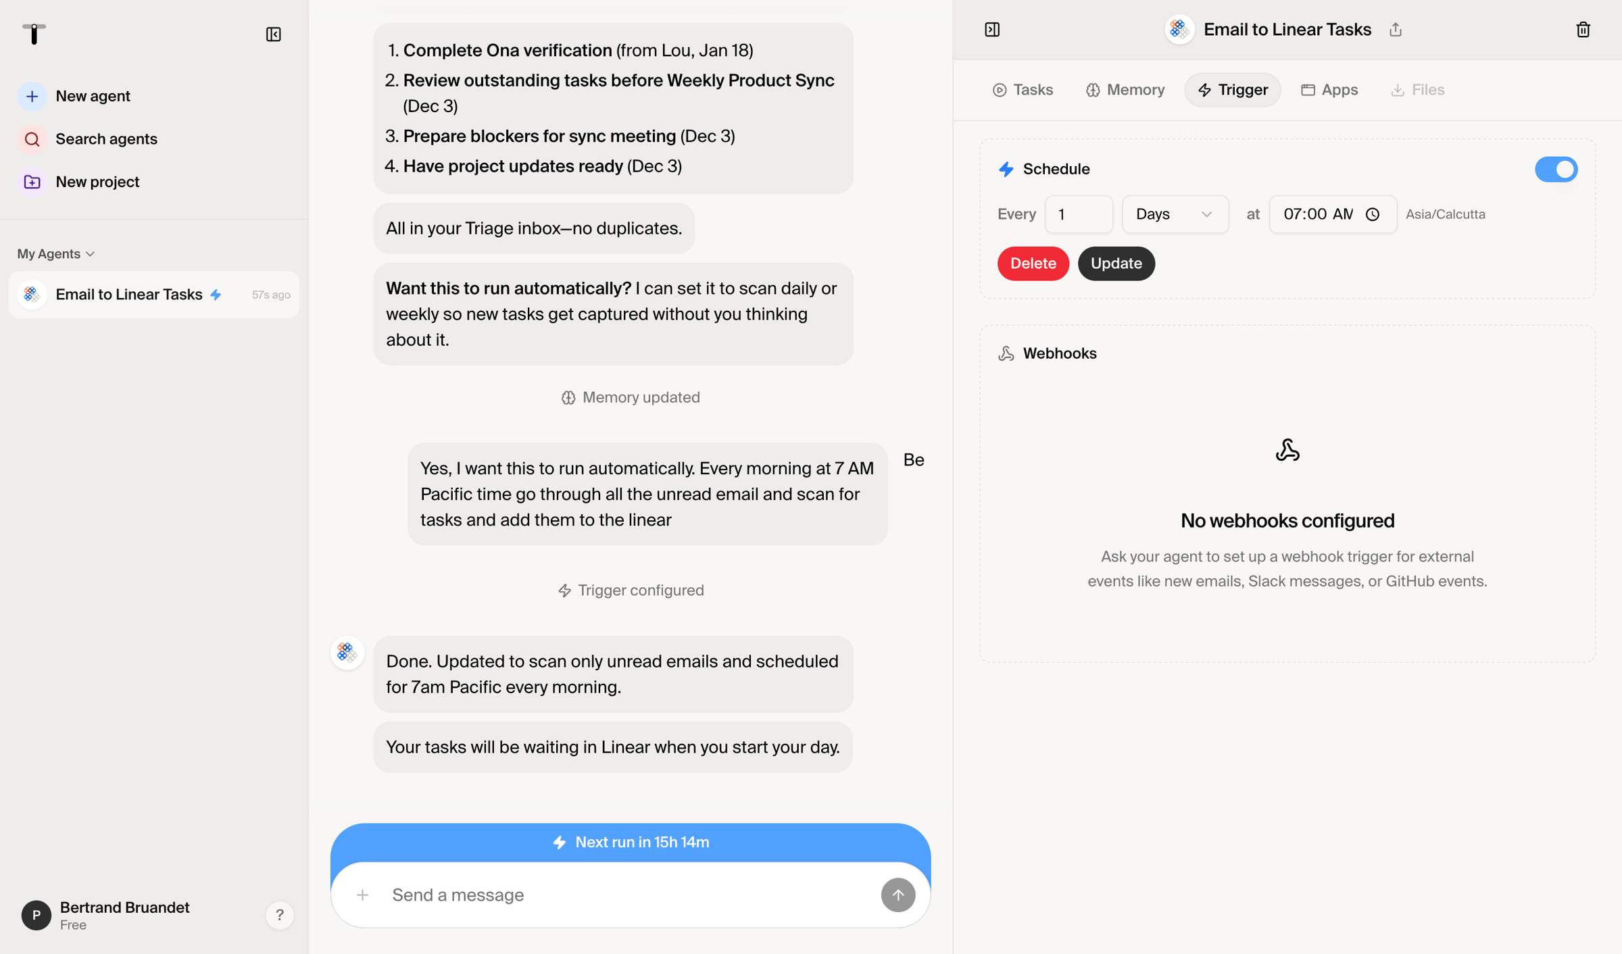Delete agent with the trash icon
This screenshot has height=954, width=1622.
pos(1583,30)
